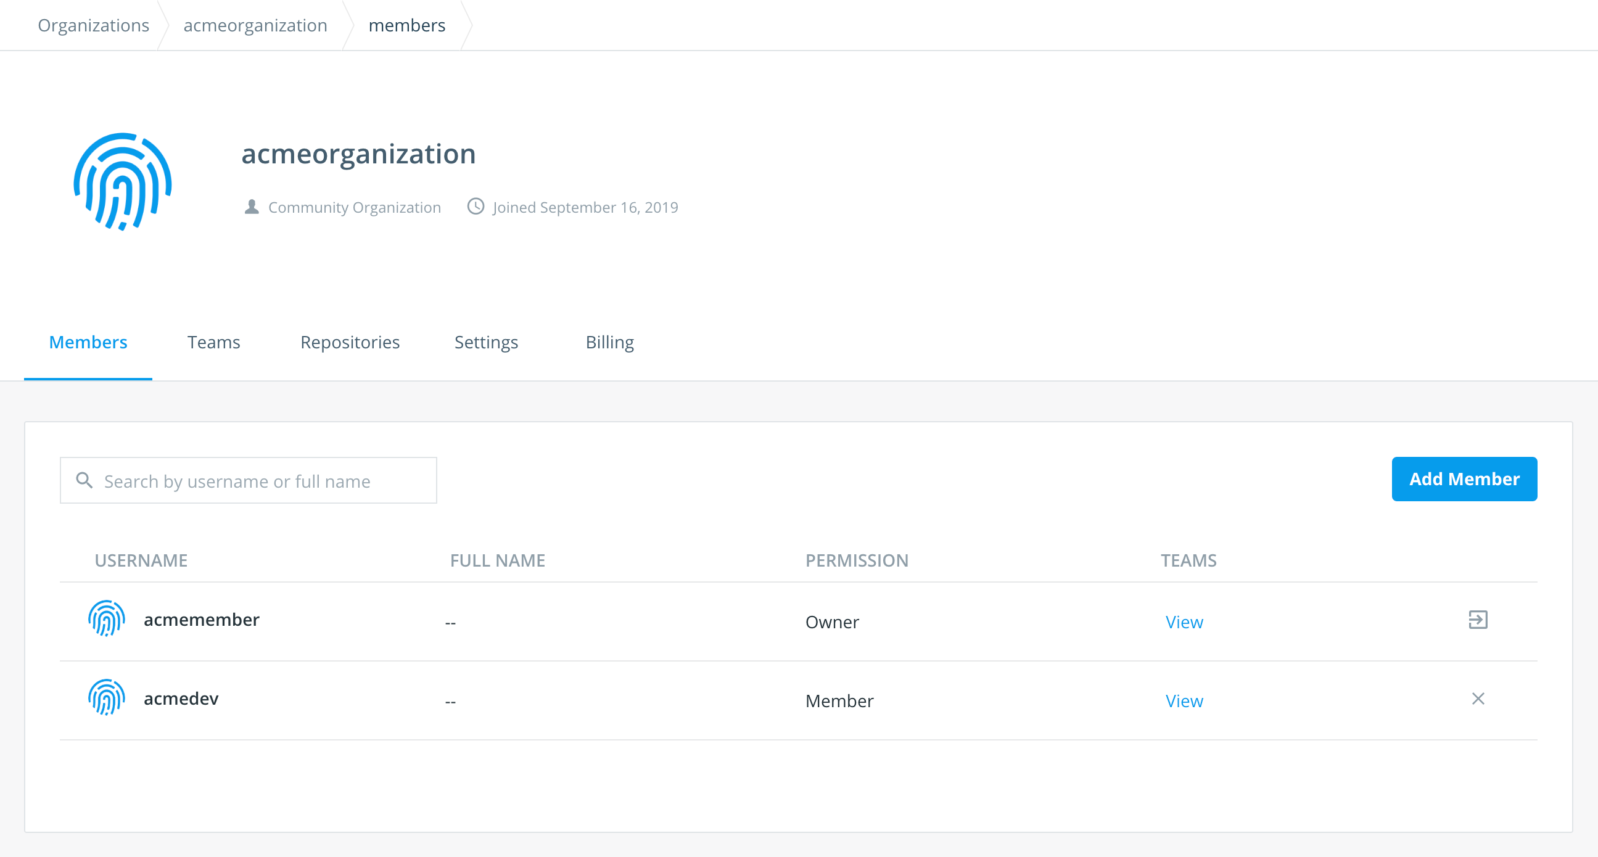View teams for acmedev
Image resolution: width=1598 pixels, height=857 pixels.
pos(1184,701)
